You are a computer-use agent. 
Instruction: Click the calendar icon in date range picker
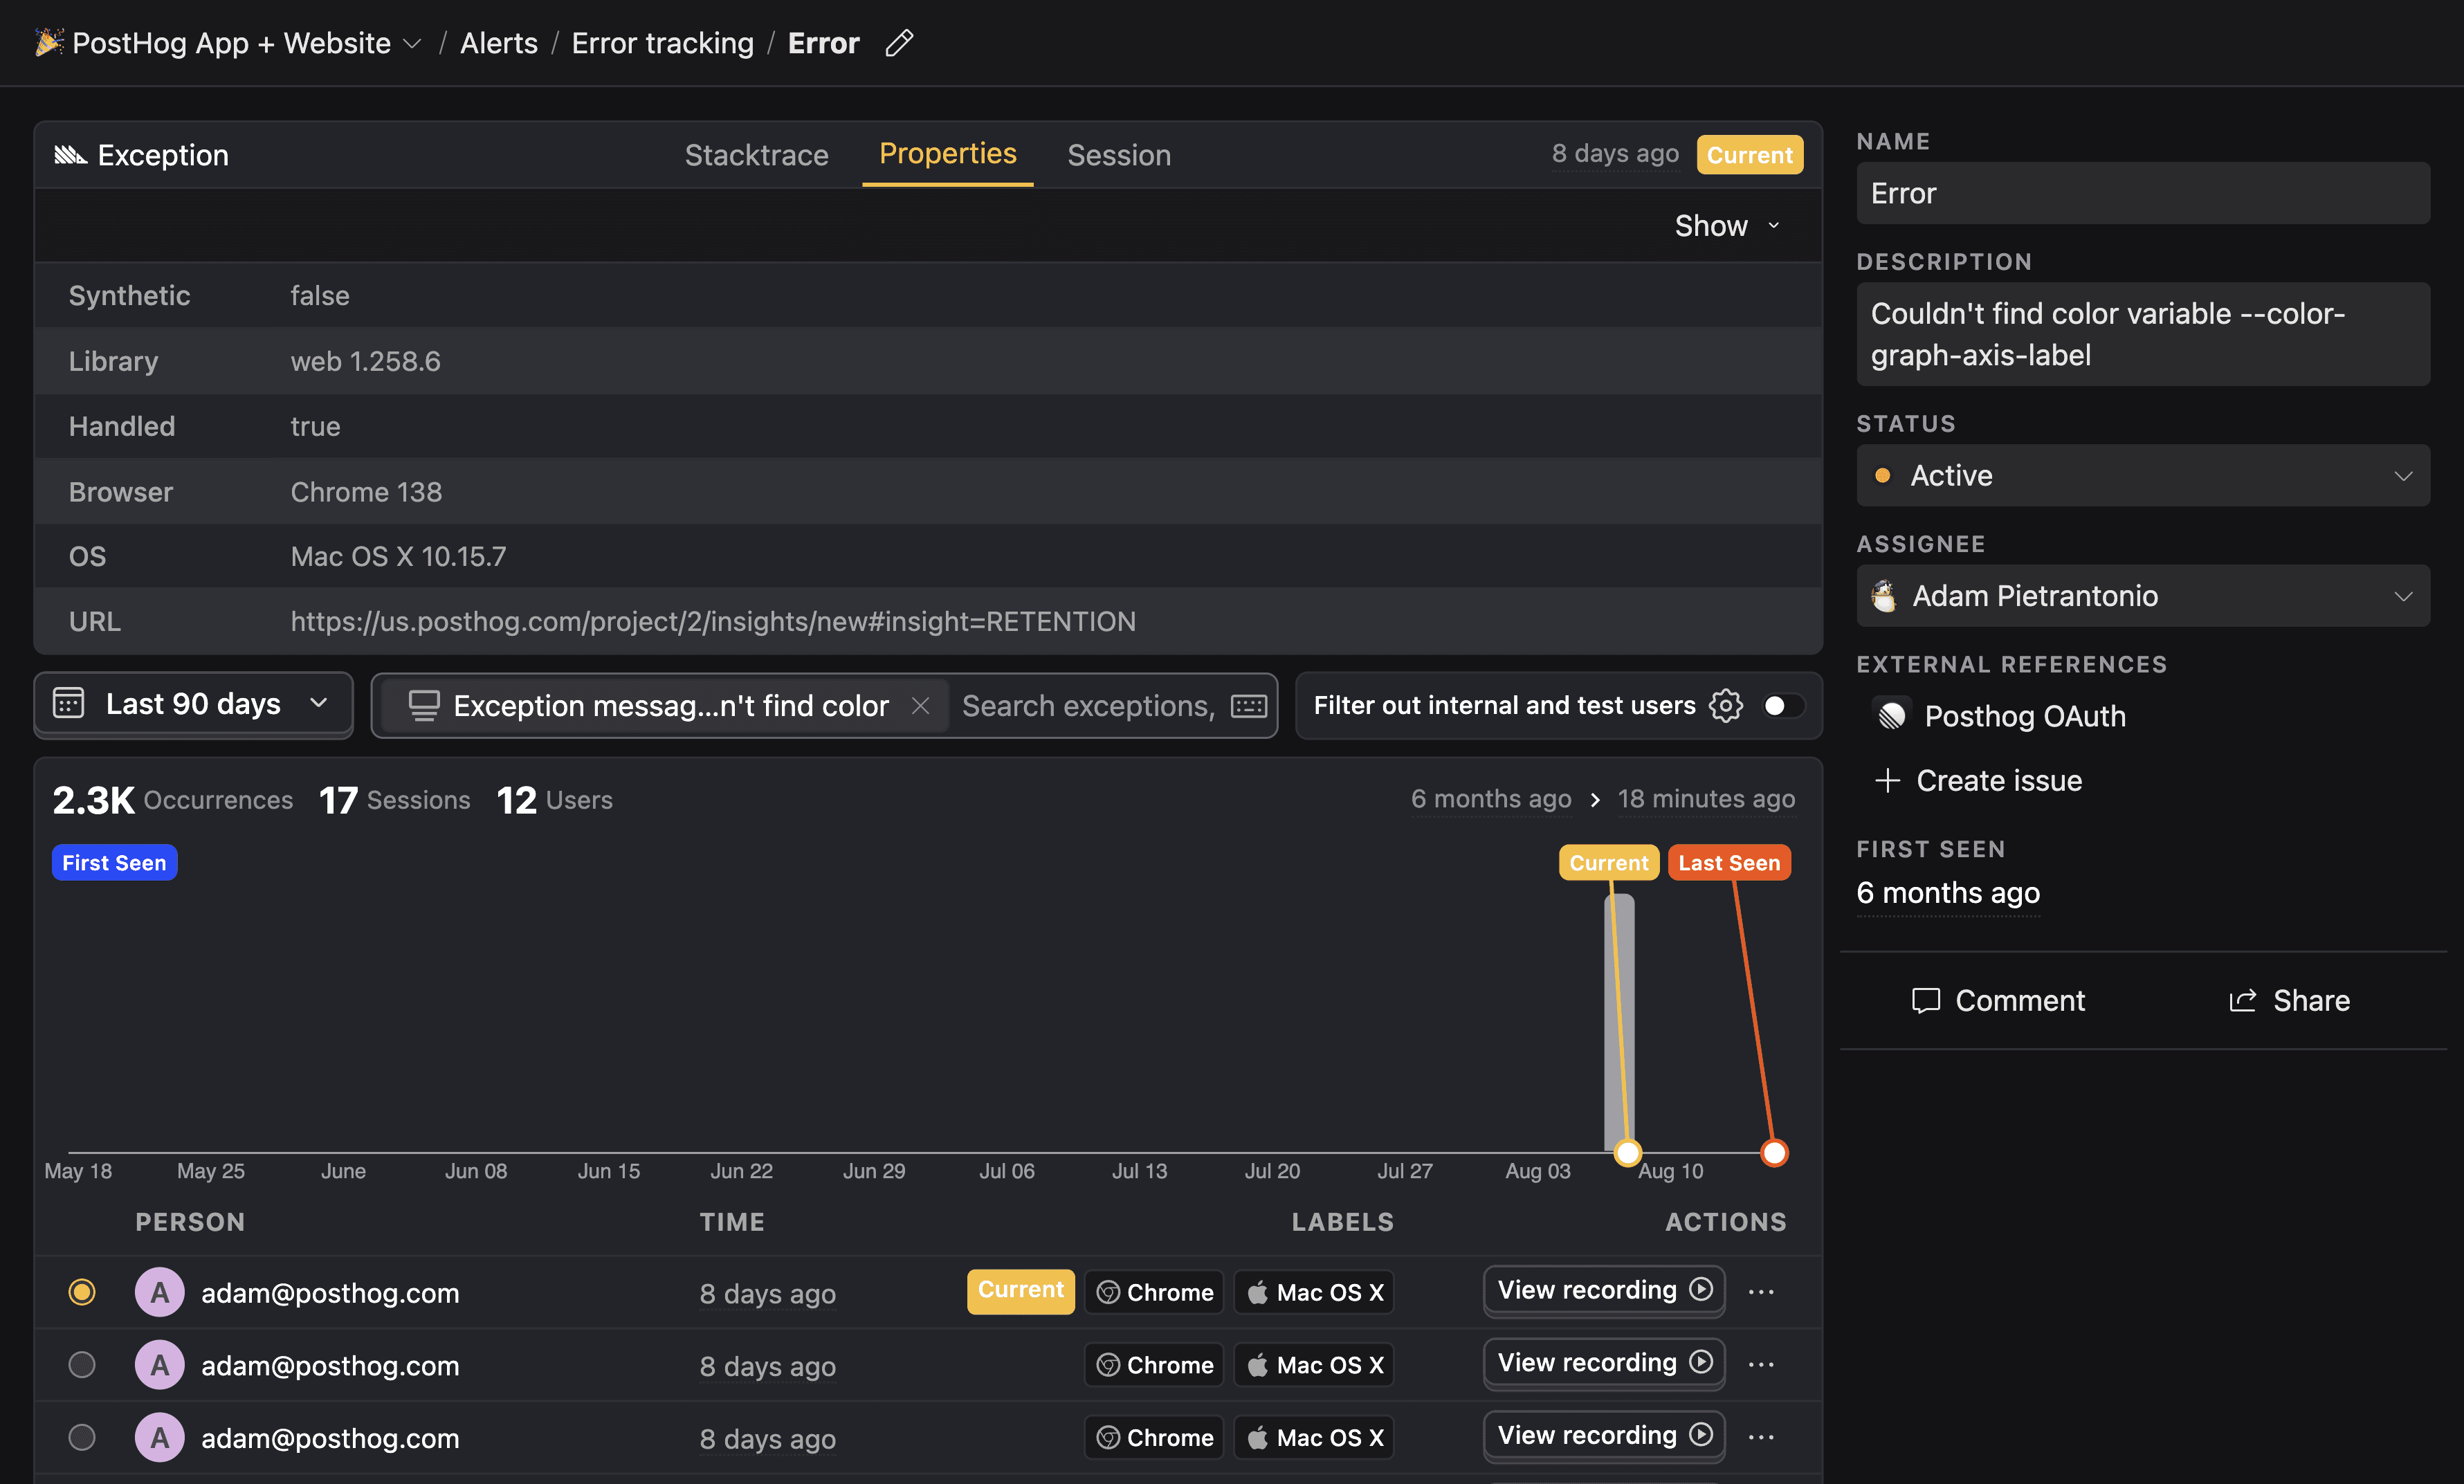pos(68,703)
